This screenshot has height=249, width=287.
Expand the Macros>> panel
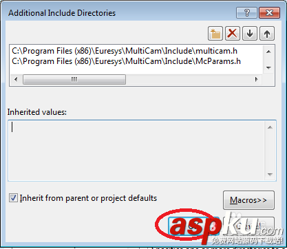click(x=248, y=200)
